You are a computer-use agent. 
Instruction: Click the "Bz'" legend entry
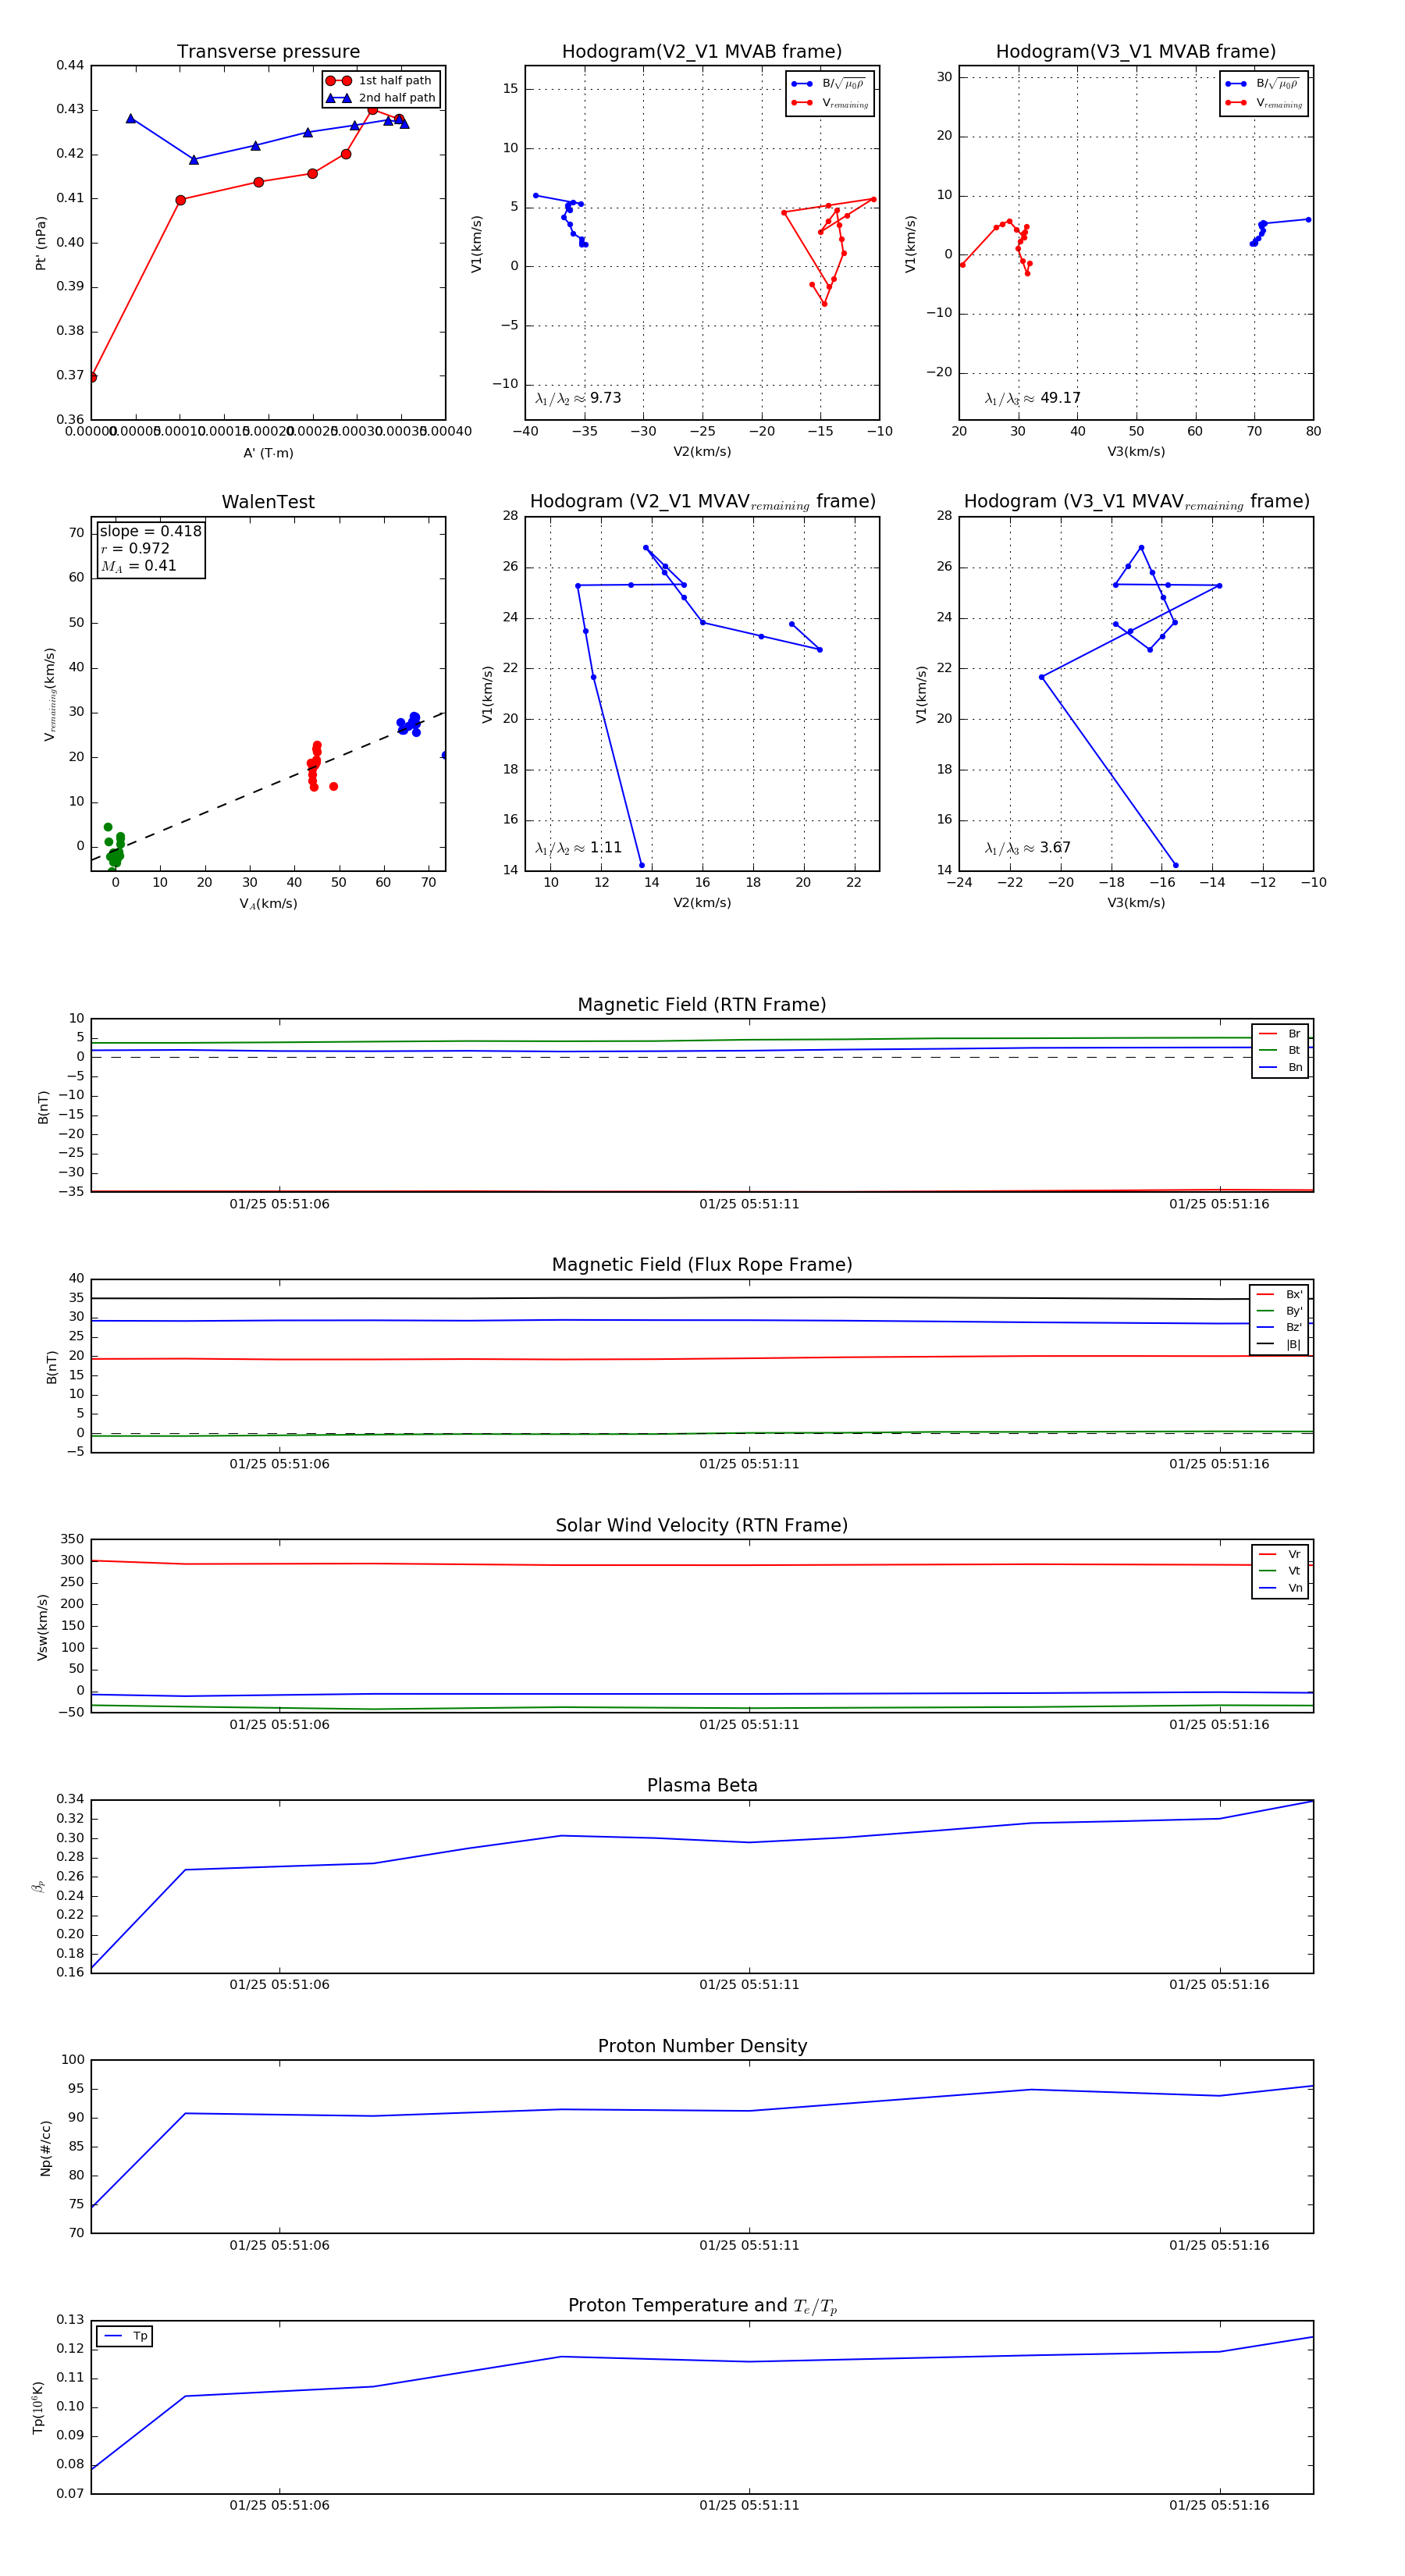(1279, 1328)
